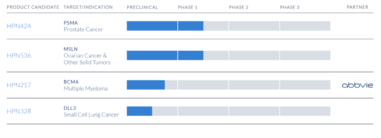381x138 pixels.
Task: Select the BCMA Multiple Myeloma indication text
Action: click(x=85, y=85)
